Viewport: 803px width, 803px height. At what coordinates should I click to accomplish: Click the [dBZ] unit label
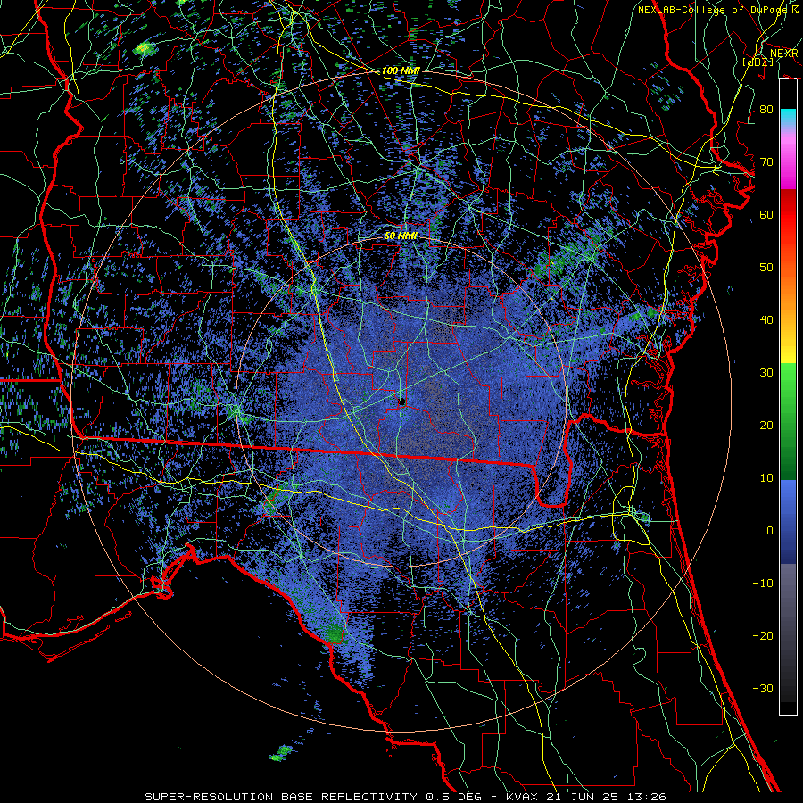click(x=757, y=62)
